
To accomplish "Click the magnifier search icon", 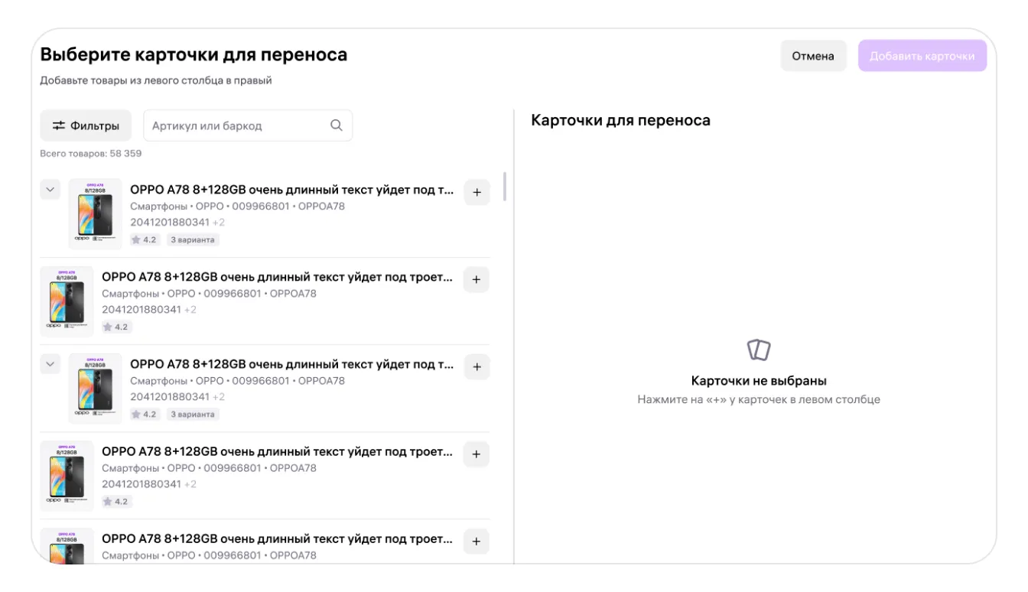I will coord(335,125).
